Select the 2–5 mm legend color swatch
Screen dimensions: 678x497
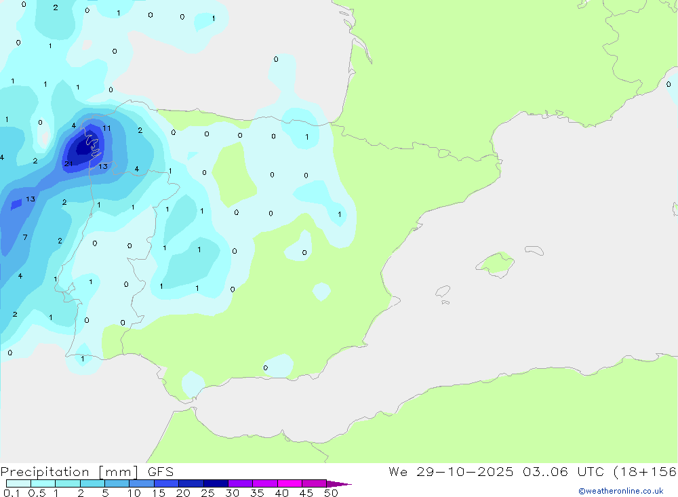[92, 483]
